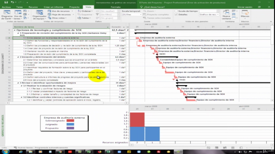Click the filter funnel icon in Datos group
Screen dimensions: 275x154
(98, 15)
